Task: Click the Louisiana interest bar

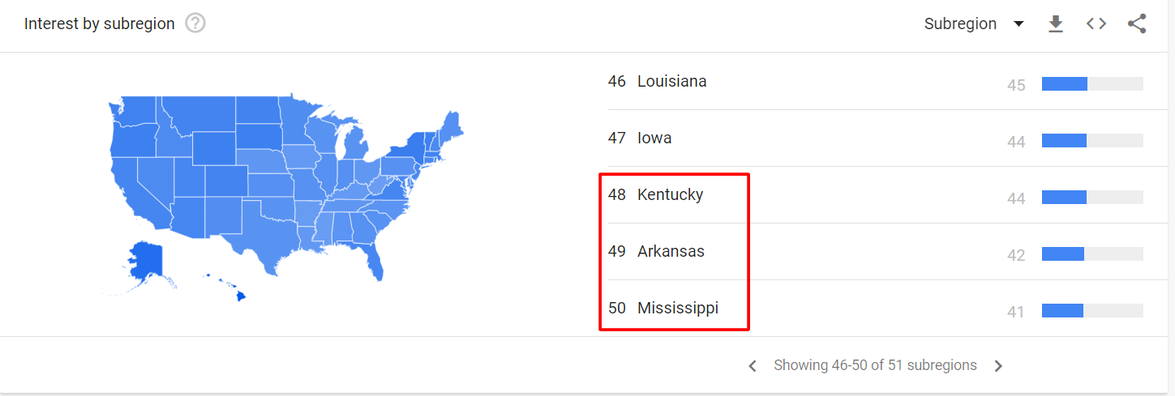Action: pos(1092,83)
